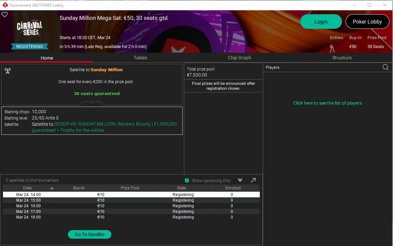Click the PokerStars logo in title bar
Viewport: 393px width, 246px height.
(x=5, y=5)
